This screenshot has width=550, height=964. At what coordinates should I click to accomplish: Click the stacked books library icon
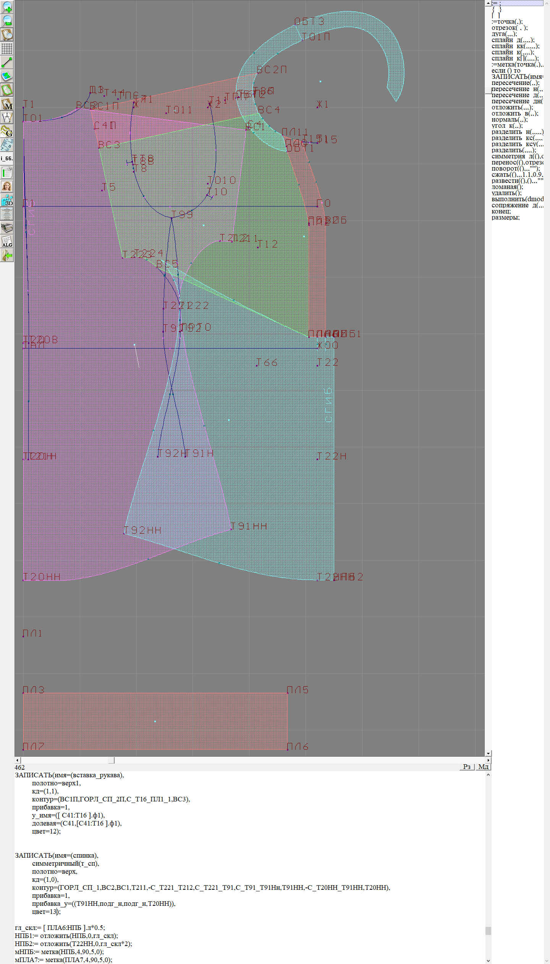pyautogui.click(x=7, y=228)
